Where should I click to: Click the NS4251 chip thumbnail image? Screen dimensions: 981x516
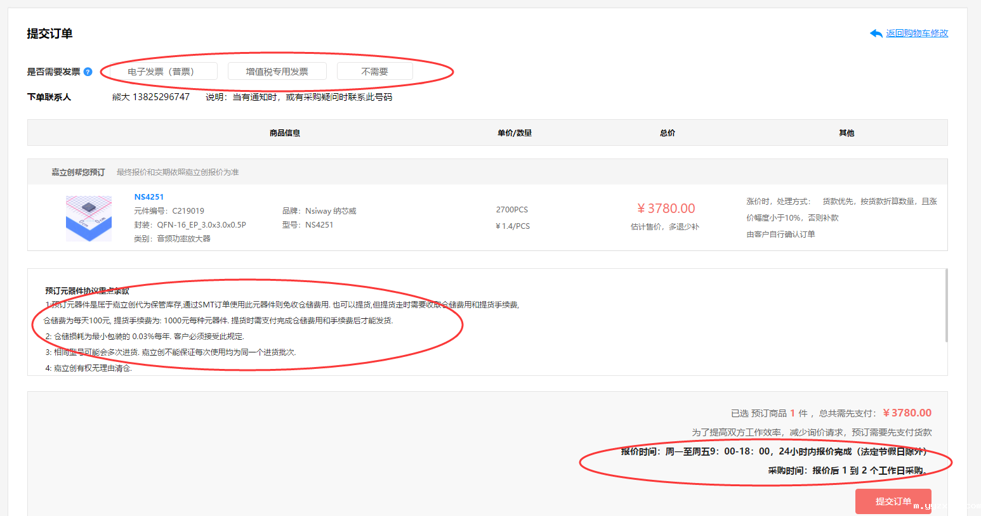tap(89, 218)
